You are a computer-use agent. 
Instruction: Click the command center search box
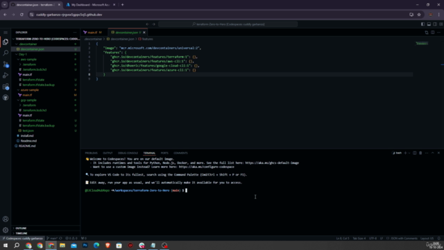(x=228, y=24)
